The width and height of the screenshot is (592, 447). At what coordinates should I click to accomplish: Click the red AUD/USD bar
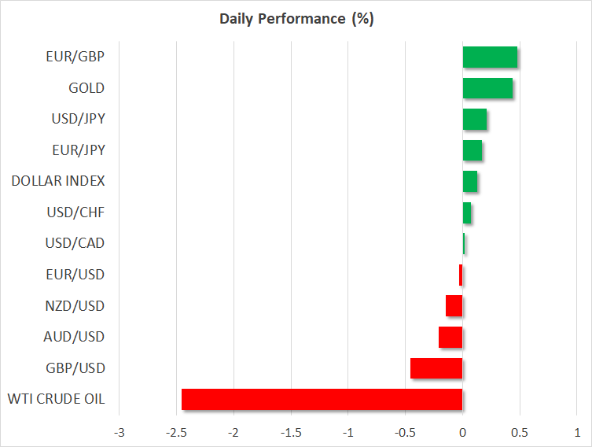pos(450,337)
